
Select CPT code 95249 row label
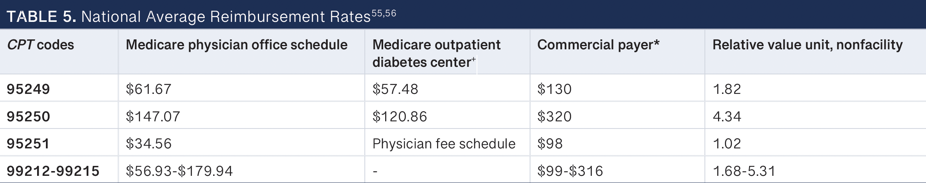(x=28, y=89)
